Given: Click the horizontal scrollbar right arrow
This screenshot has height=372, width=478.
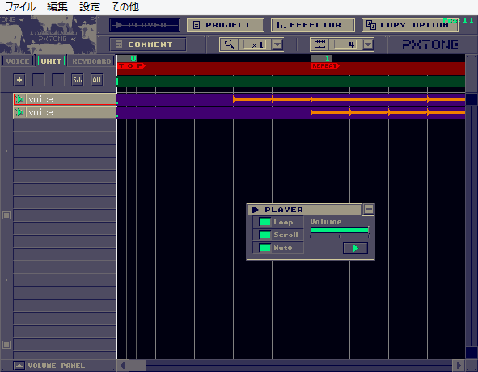Looking at the screenshot, I should (459, 366).
